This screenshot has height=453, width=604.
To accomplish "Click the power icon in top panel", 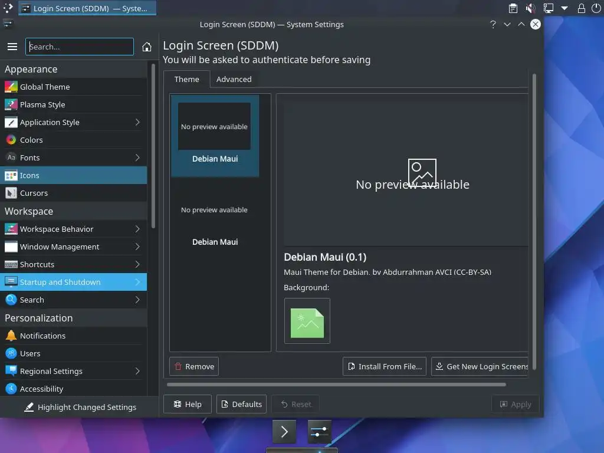I will (x=596, y=8).
